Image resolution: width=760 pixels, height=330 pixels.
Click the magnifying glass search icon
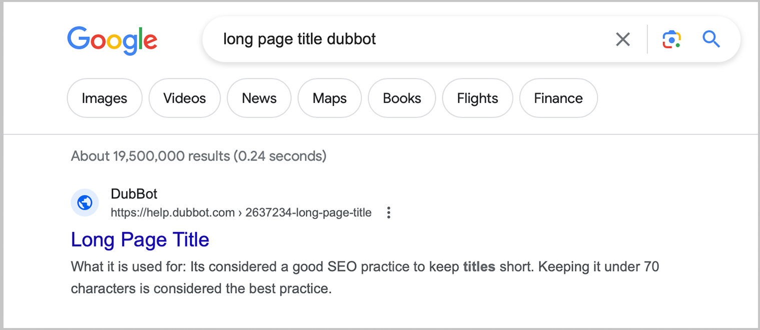point(711,39)
